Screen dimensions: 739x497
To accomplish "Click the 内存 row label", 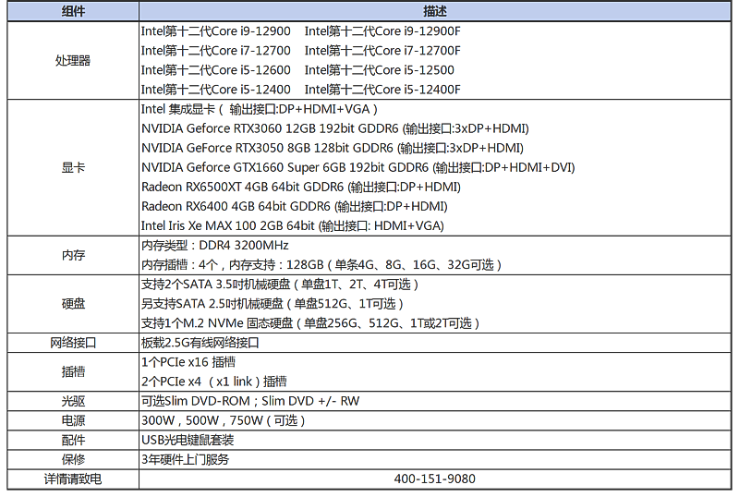I will point(73,255).
